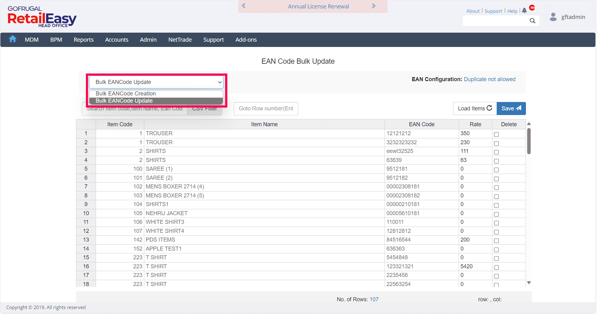Tick delete checkbox for TROUSER EAN 12121212
This screenshot has width=597, height=314.
(x=496, y=134)
